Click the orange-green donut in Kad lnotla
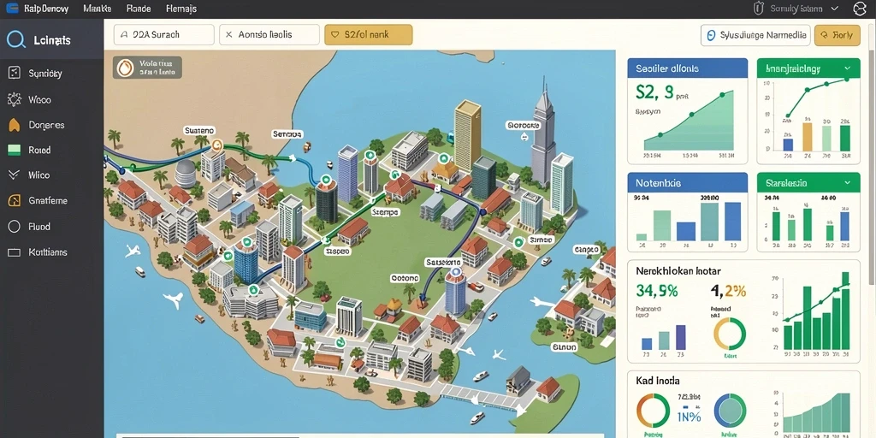Image resolution: width=876 pixels, height=438 pixels. (x=653, y=411)
